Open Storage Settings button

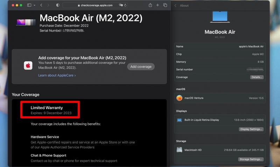(251, 159)
